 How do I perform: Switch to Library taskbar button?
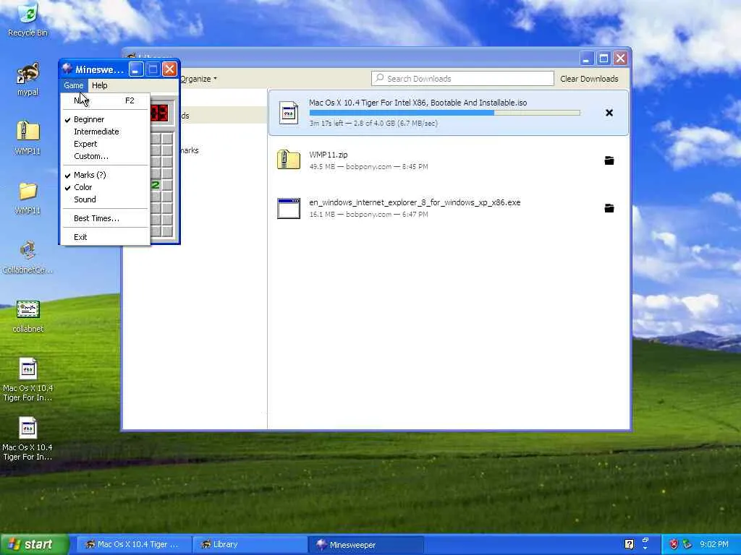[250, 544]
